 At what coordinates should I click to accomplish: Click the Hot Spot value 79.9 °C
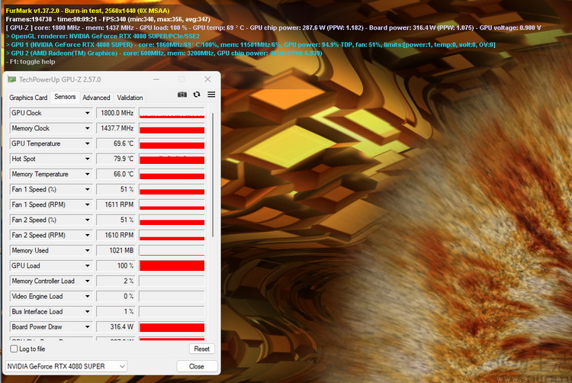tap(116, 159)
